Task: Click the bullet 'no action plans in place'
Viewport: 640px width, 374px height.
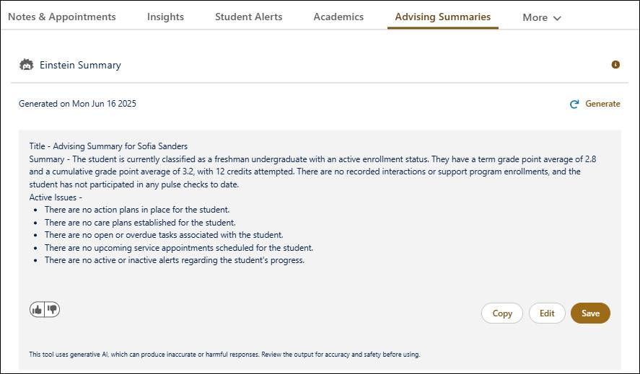Action: [x=137, y=210]
